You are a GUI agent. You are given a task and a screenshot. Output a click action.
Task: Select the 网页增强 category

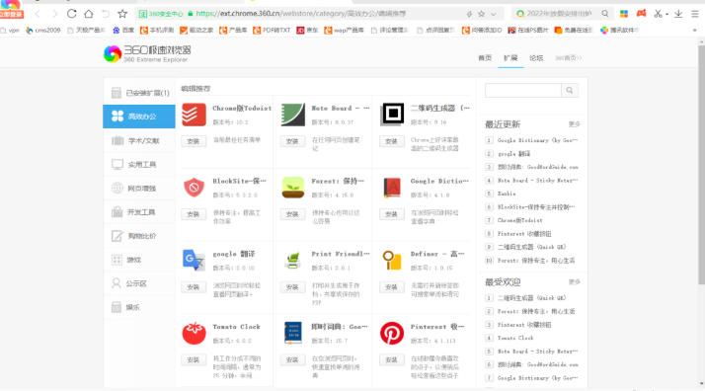click(x=139, y=189)
